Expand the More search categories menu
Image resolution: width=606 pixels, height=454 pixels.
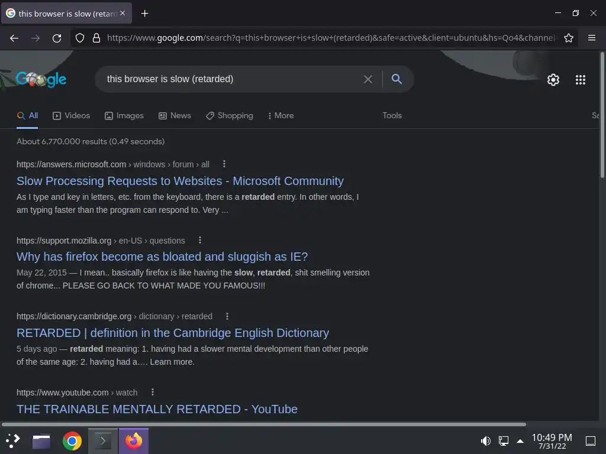pyautogui.click(x=281, y=115)
